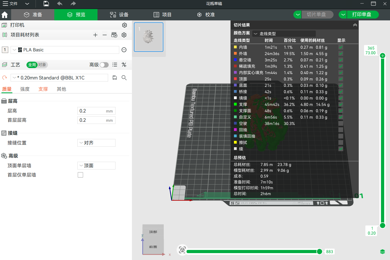Switch to the 校准 tab
The width and height of the screenshot is (390, 260).
206,15
